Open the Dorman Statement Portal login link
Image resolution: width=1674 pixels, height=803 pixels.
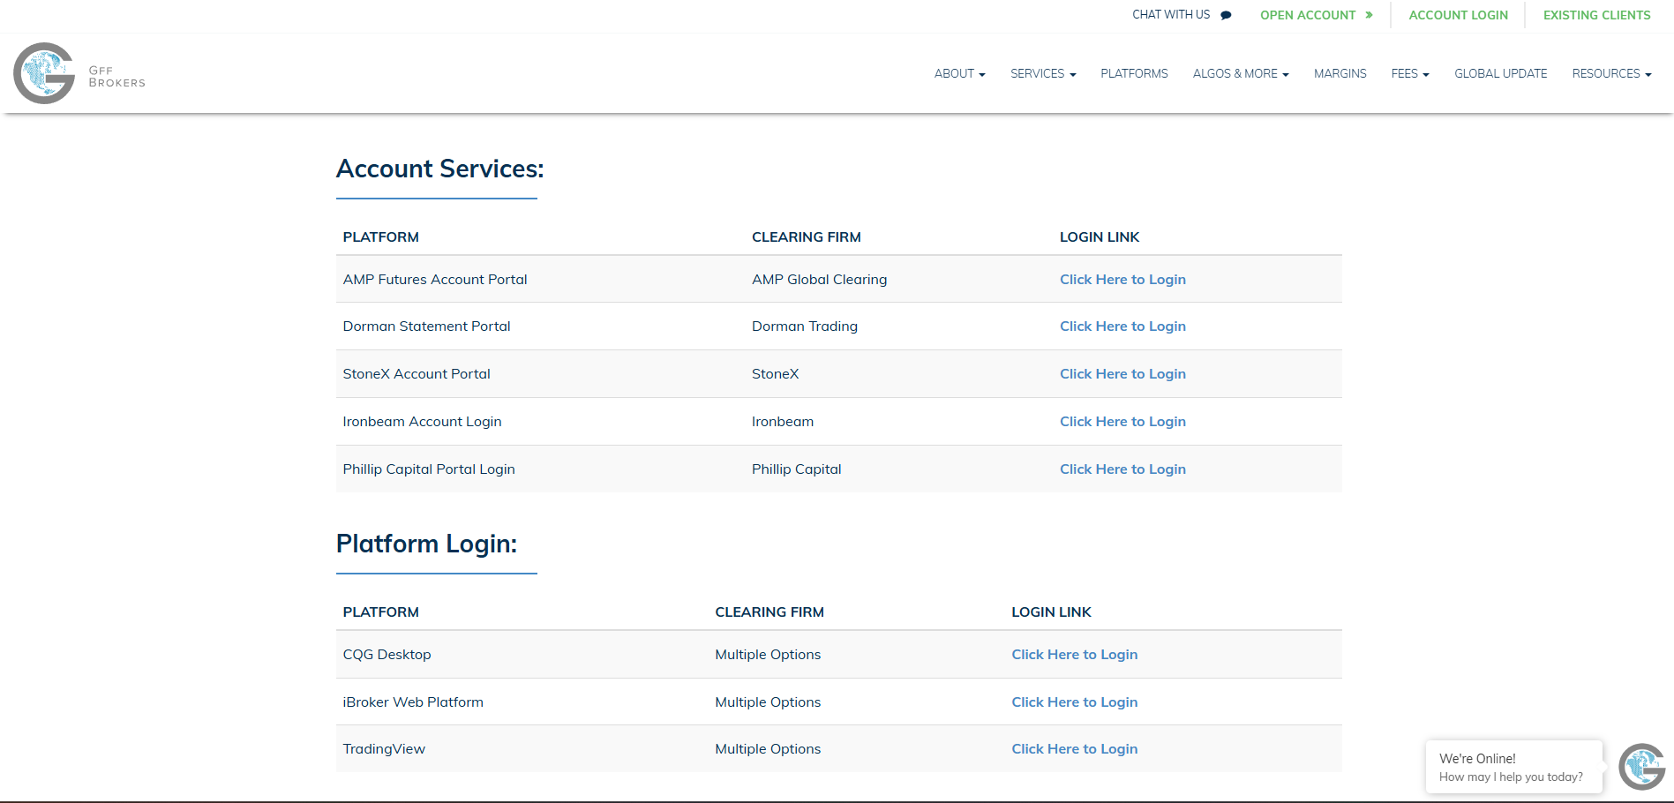(1122, 326)
